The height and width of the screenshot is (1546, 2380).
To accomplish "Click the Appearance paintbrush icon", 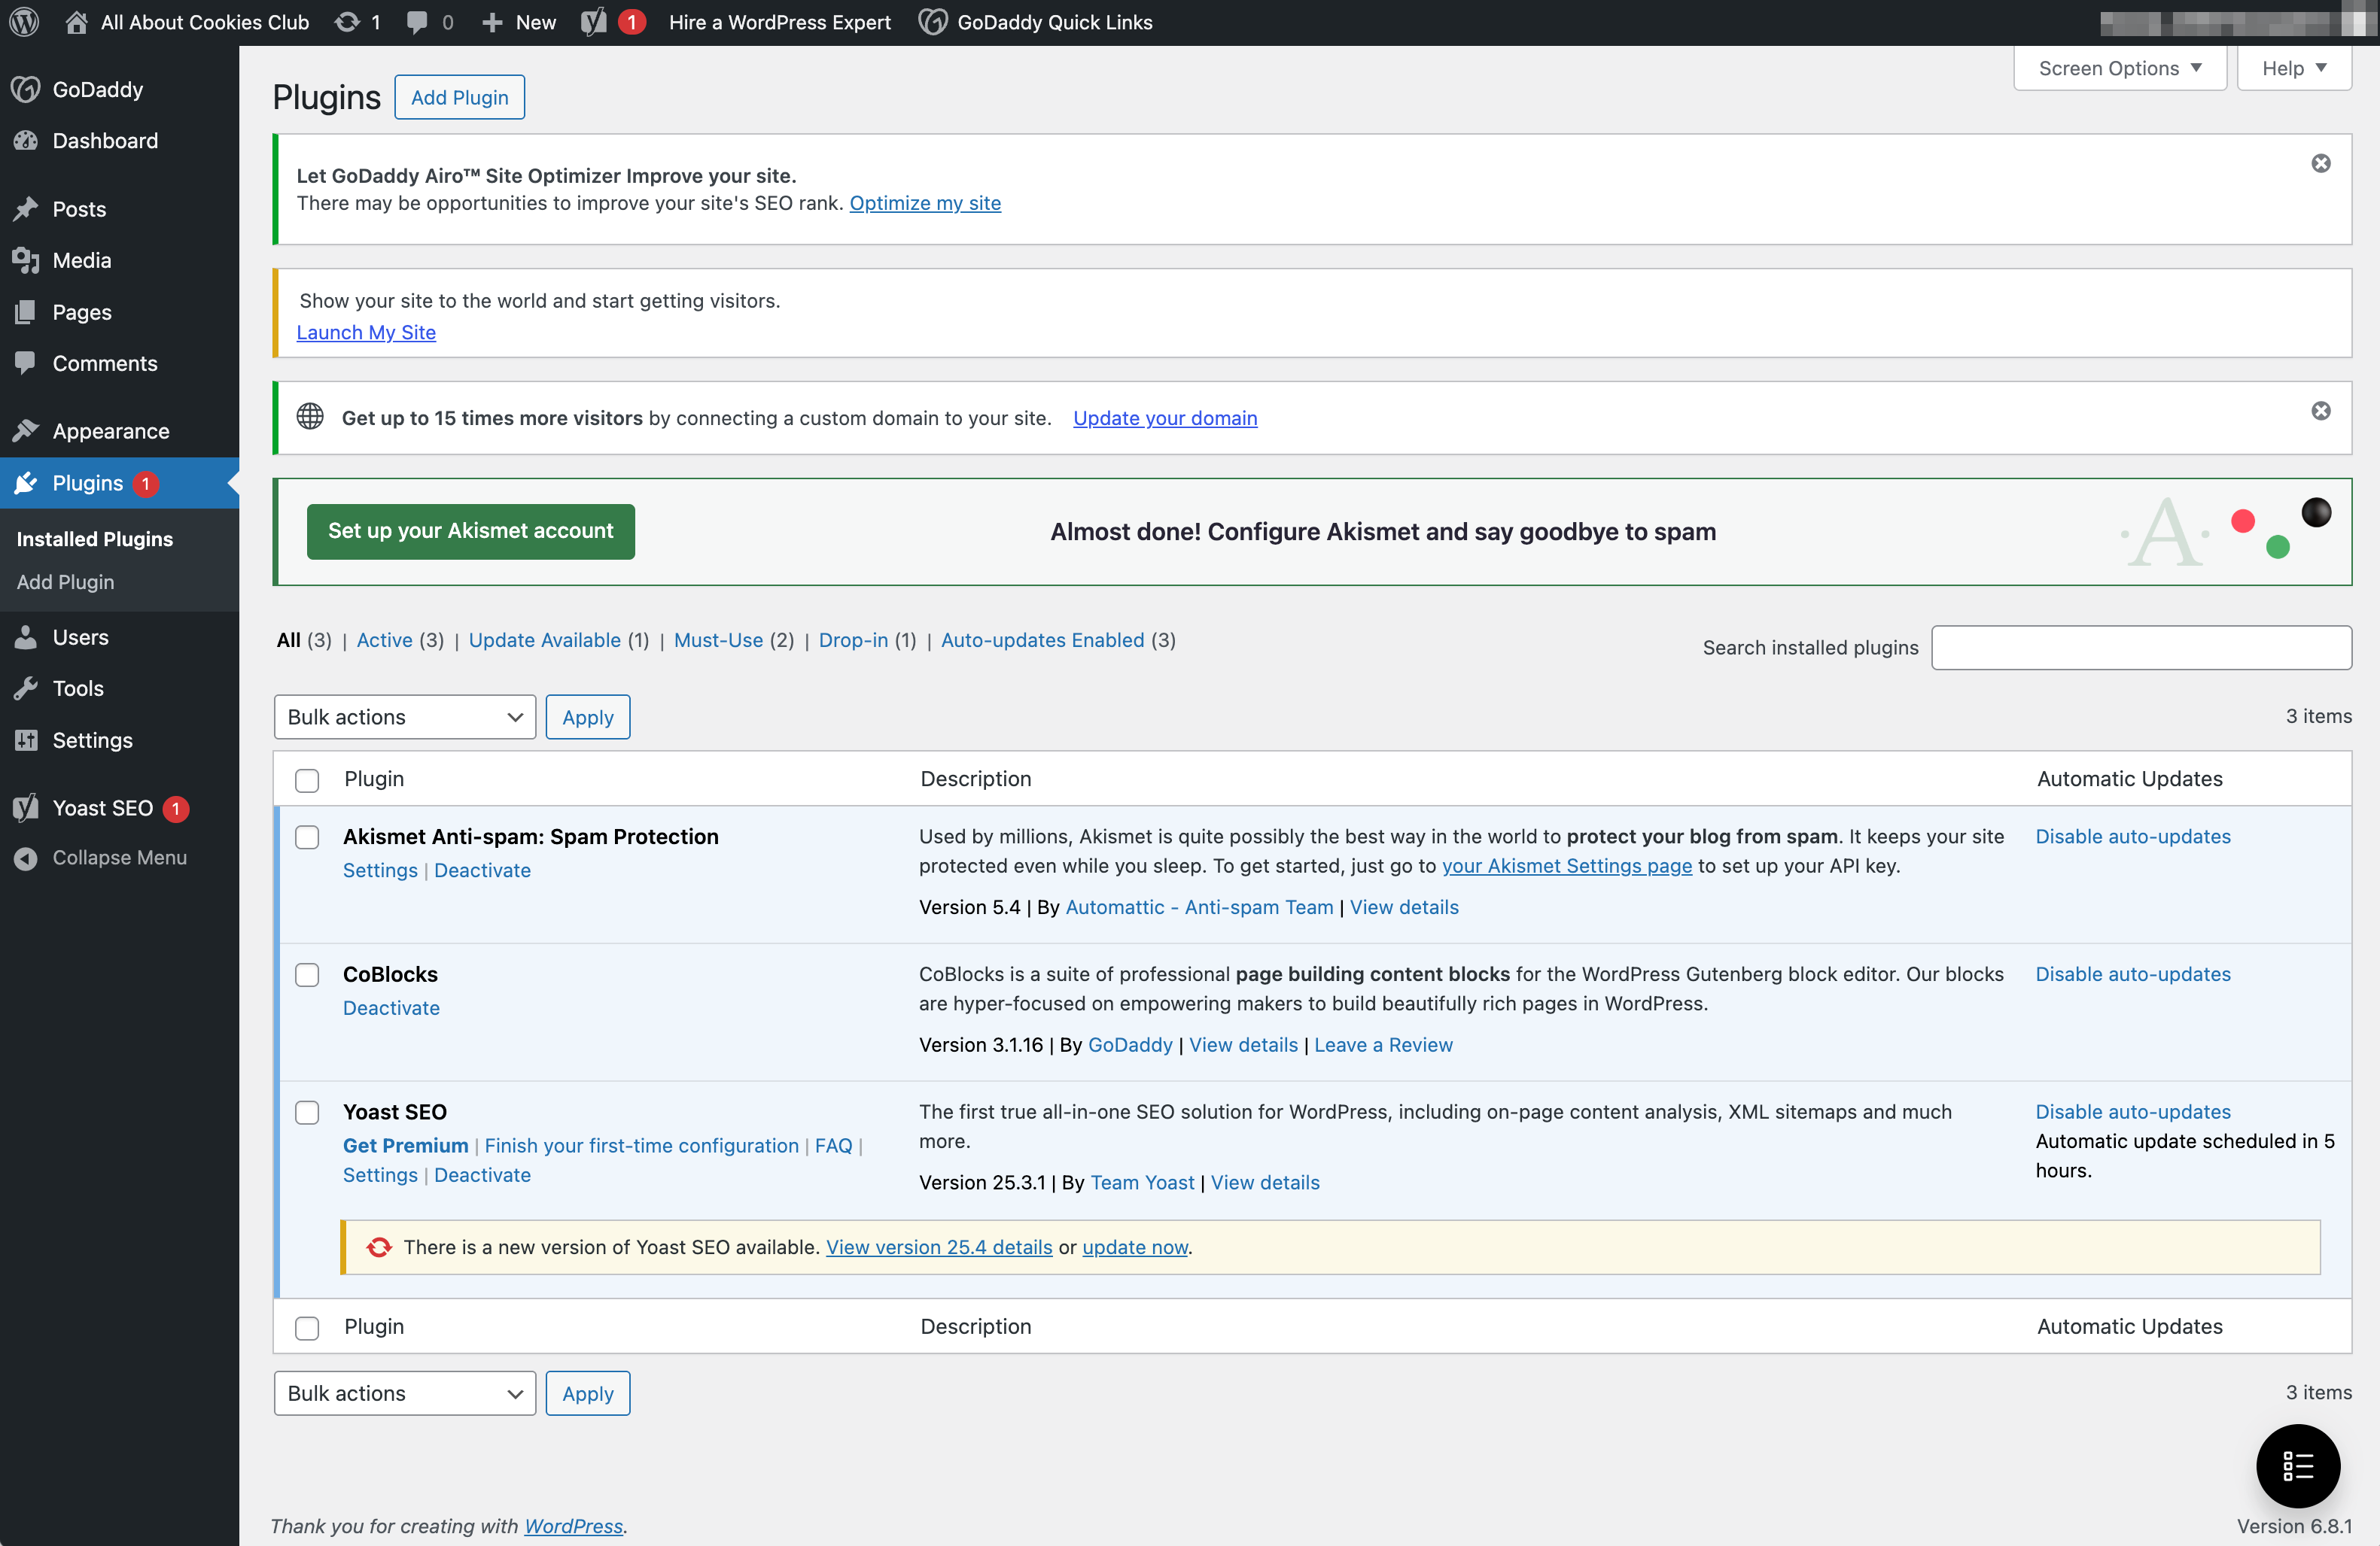I will point(26,431).
